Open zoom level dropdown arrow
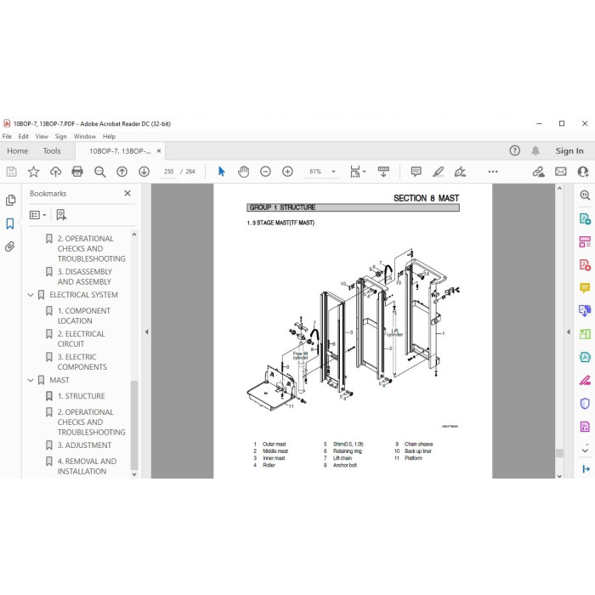 point(333,172)
